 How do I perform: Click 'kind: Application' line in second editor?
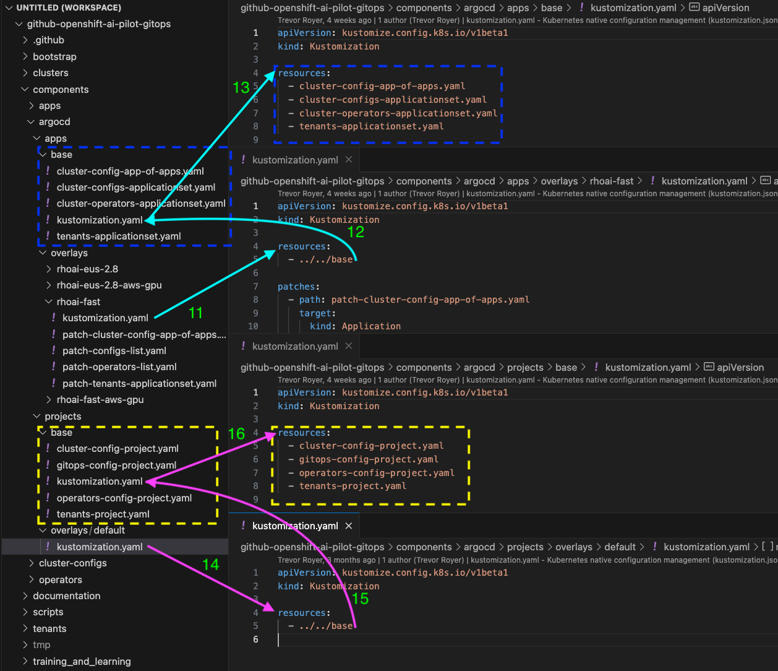(x=355, y=326)
